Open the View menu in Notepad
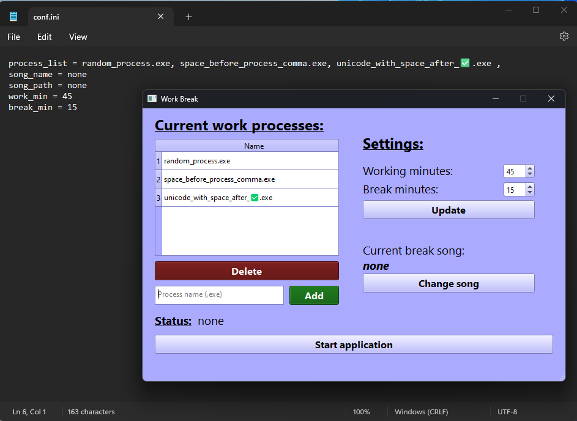Screen dimensions: 577x421 pos(78,37)
